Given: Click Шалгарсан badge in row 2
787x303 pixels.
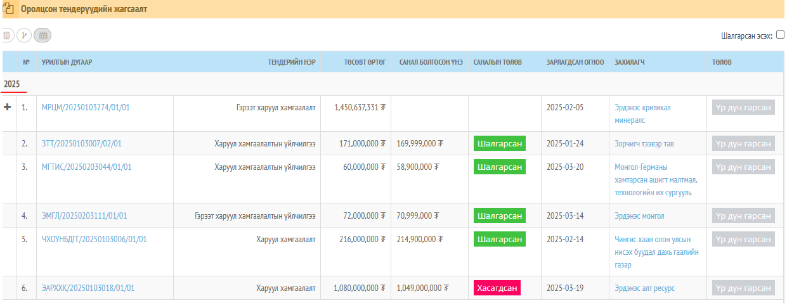Looking at the screenshot, I should click(x=500, y=143).
